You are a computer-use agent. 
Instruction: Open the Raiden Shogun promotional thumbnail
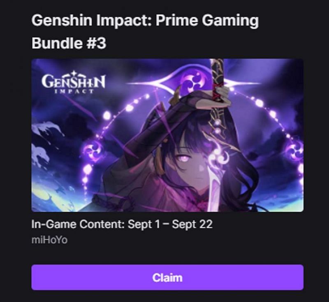click(167, 135)
